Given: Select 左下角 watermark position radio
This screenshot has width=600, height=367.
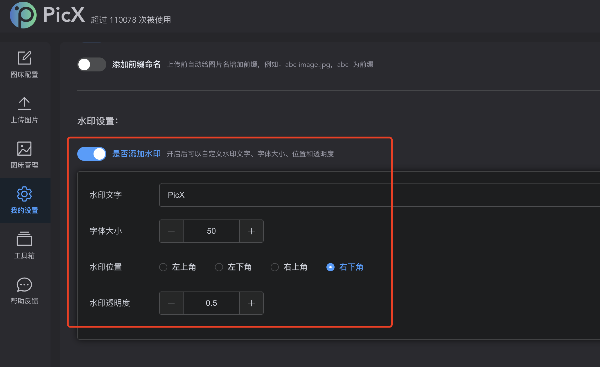Looking at the screenshot, I should click(x=219, y=267).
